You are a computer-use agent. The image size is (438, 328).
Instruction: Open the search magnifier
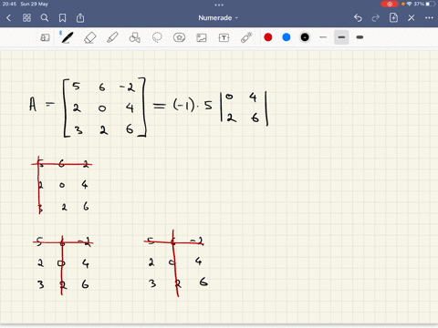[x=45, y=18]
